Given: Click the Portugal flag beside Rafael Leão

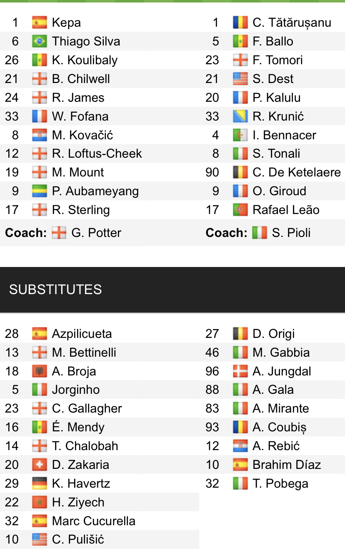Looking at the screenshot, I should [240, 210].
